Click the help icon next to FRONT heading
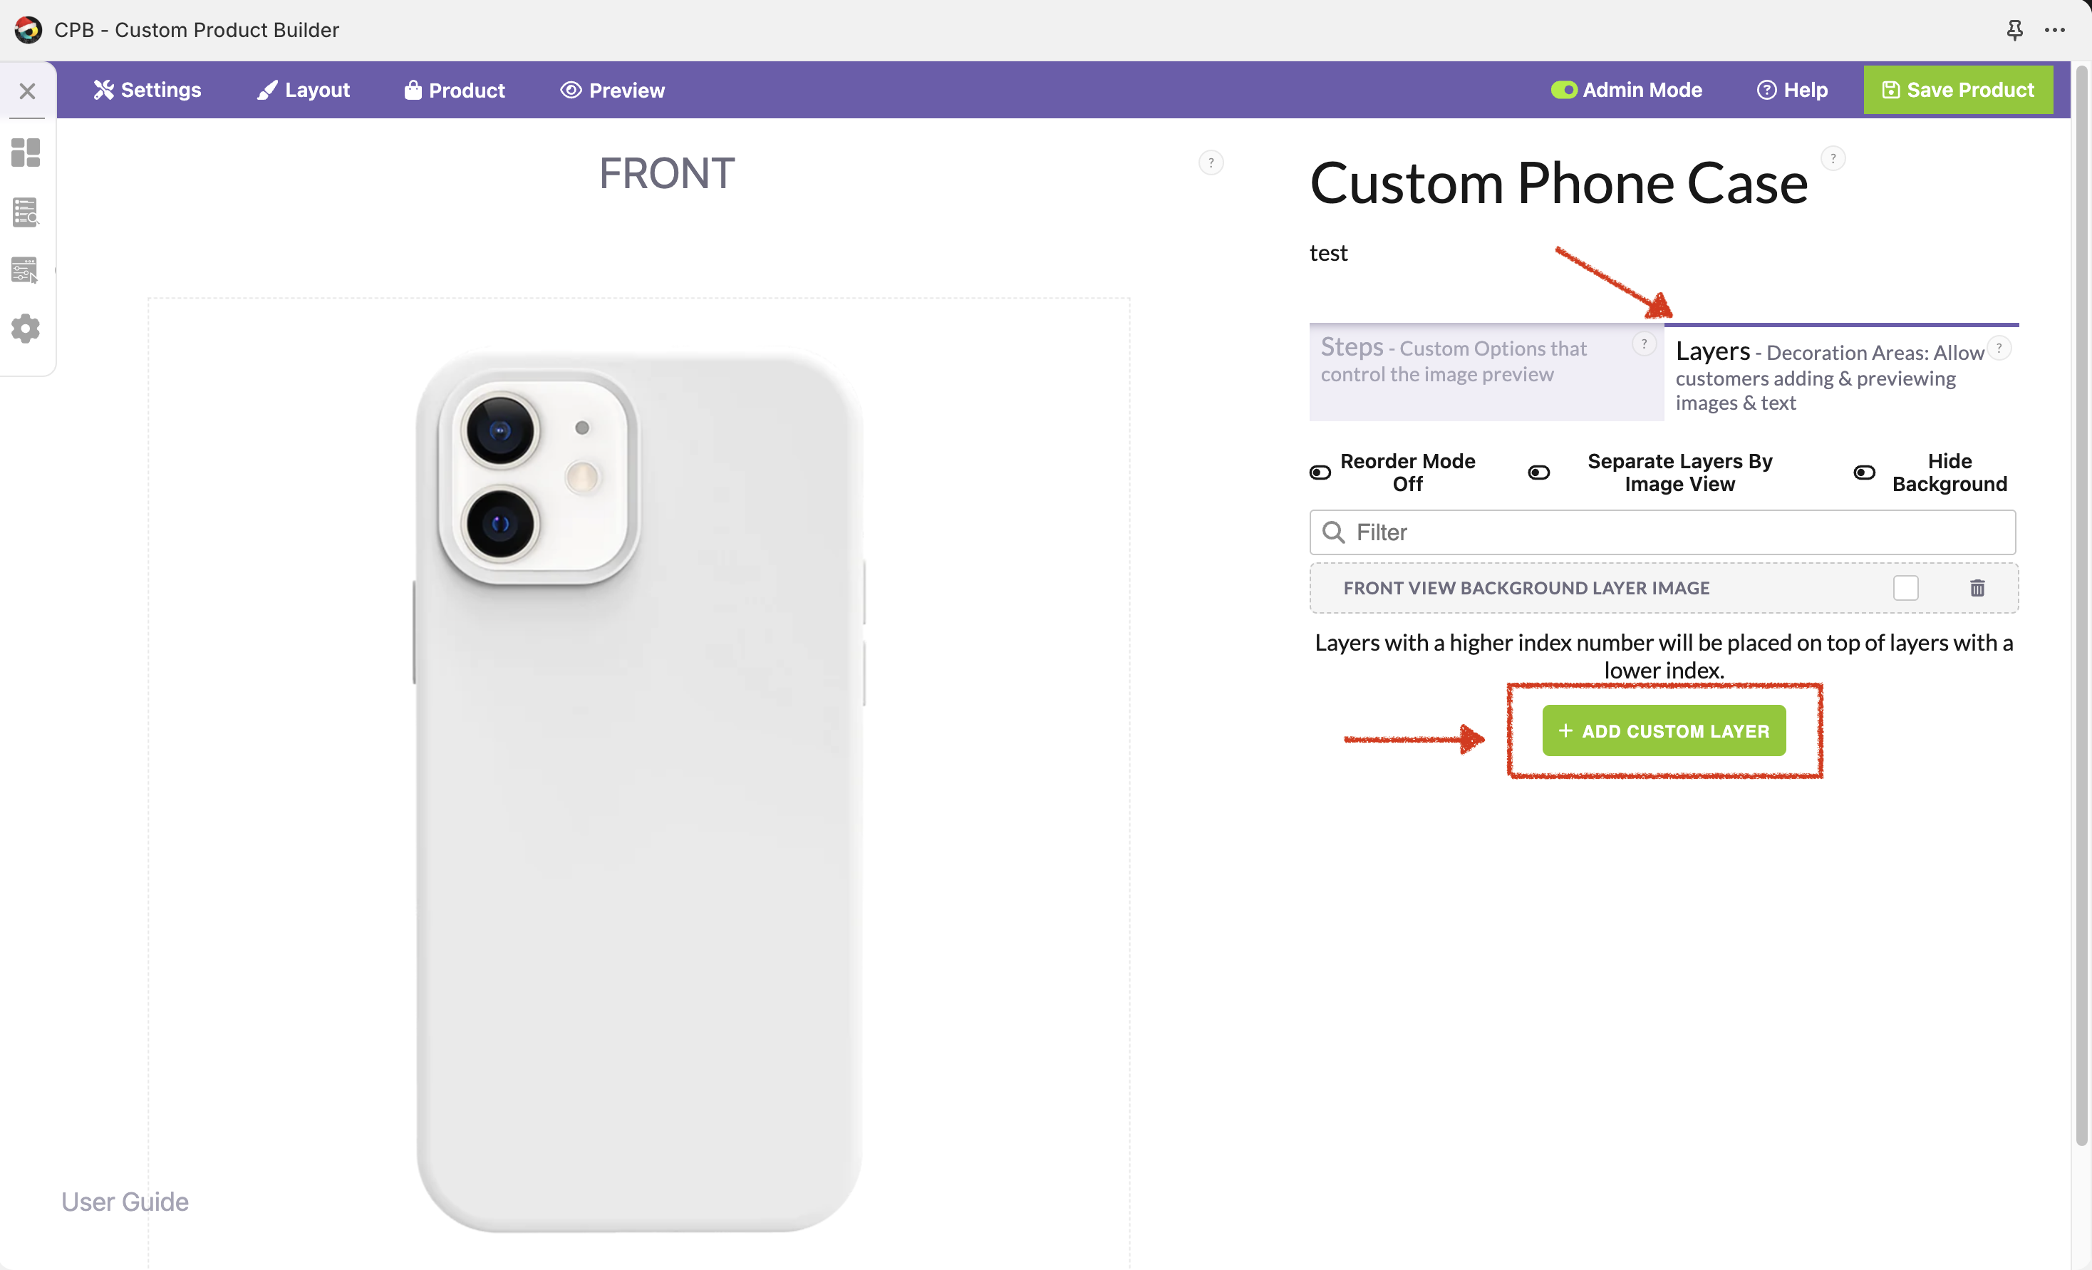Screen dimensions: 2092x1270 coord(1211,162)
